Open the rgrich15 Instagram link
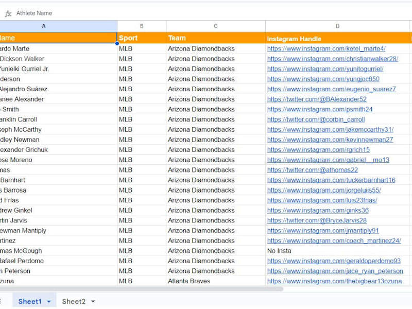Image resolution: width=412 pixels, height=309 pixels. point(318,150)
